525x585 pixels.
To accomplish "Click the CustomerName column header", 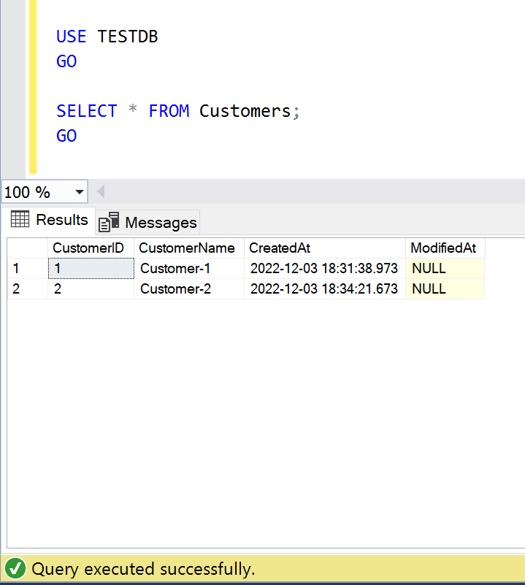I will click(x=187, y=248).
